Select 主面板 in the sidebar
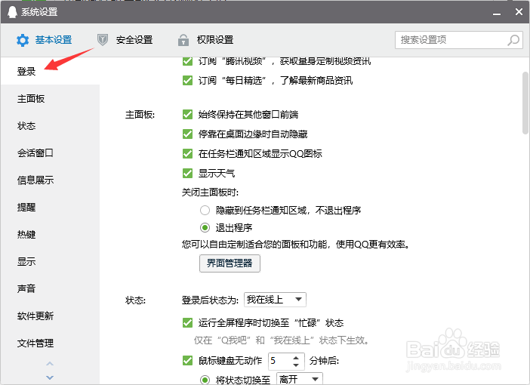Image resolution: width=530 pixels, height=385 pixels. pyautogui.click(x=50, y=99)
